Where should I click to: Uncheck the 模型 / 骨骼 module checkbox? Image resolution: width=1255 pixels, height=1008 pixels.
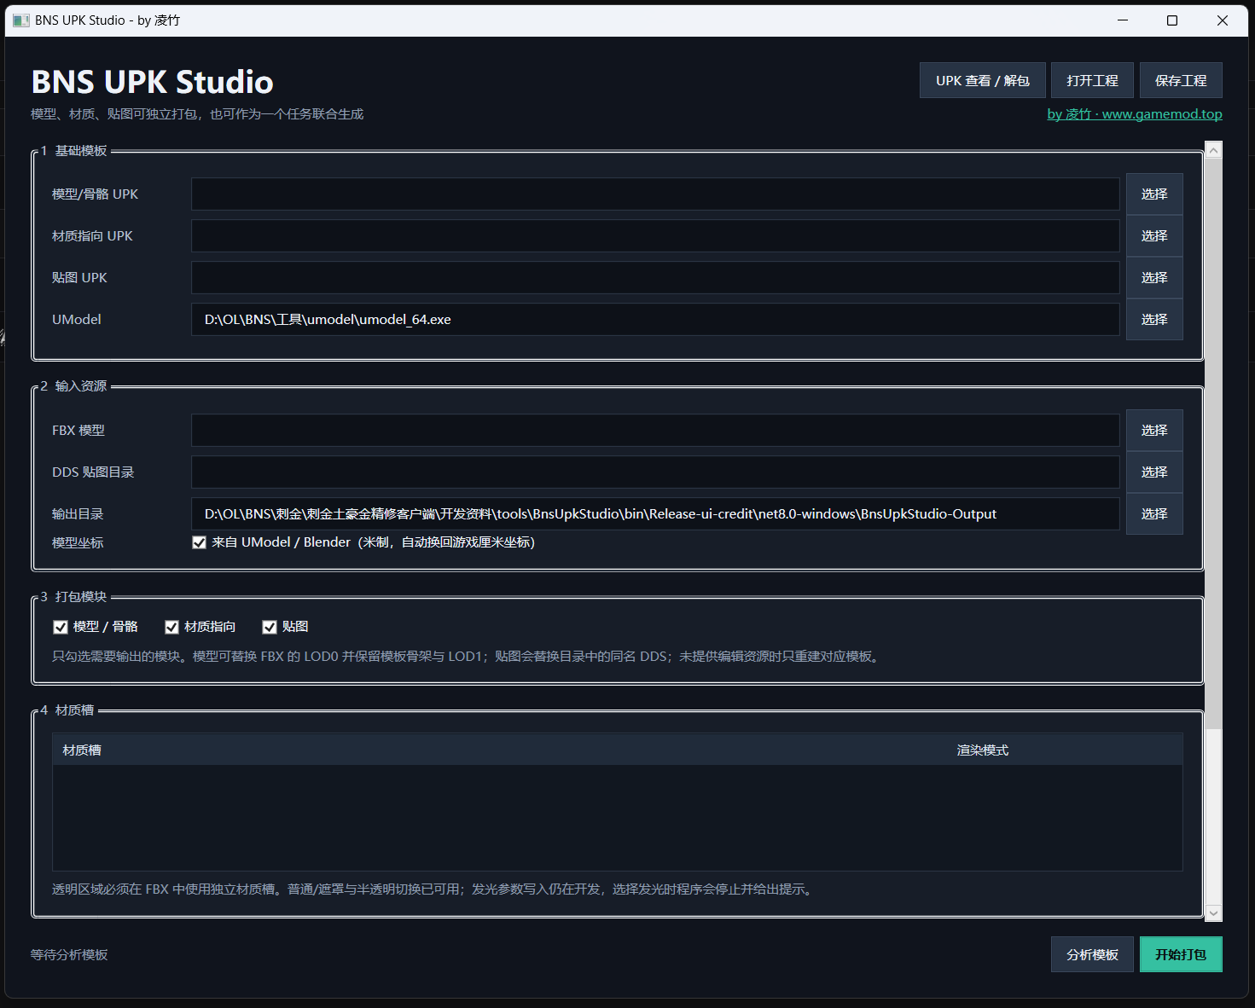(61, 627)
